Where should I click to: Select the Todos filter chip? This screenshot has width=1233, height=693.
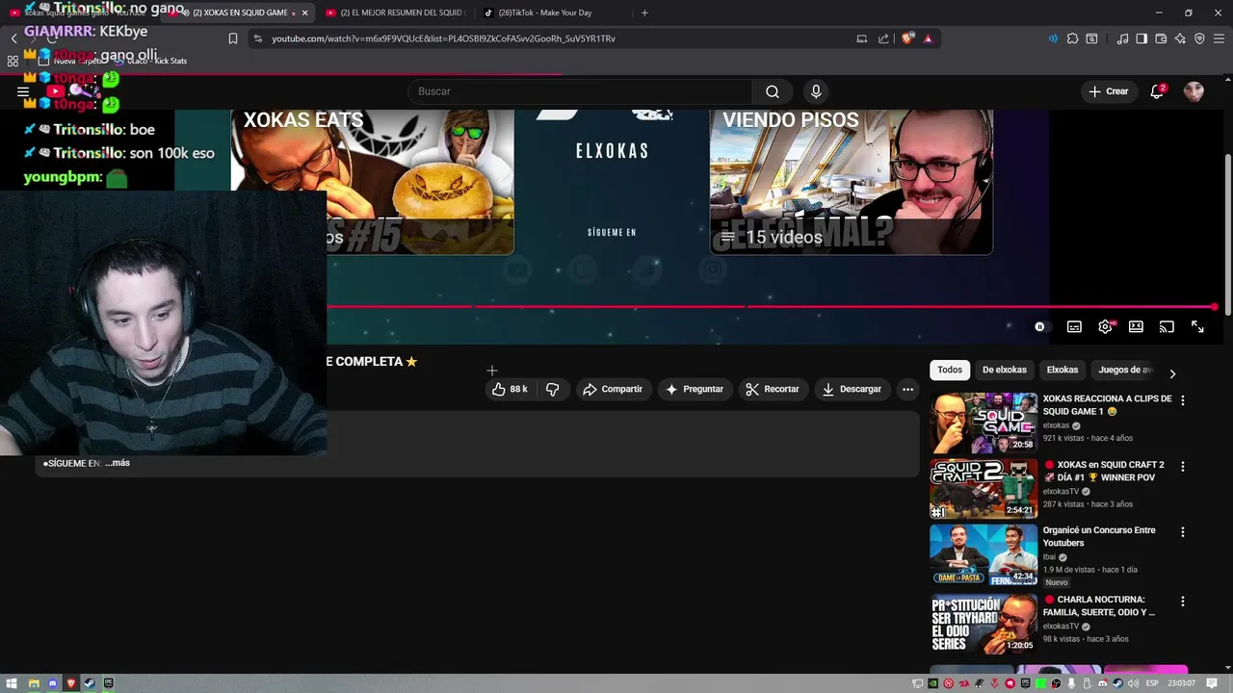pos(950,370)
